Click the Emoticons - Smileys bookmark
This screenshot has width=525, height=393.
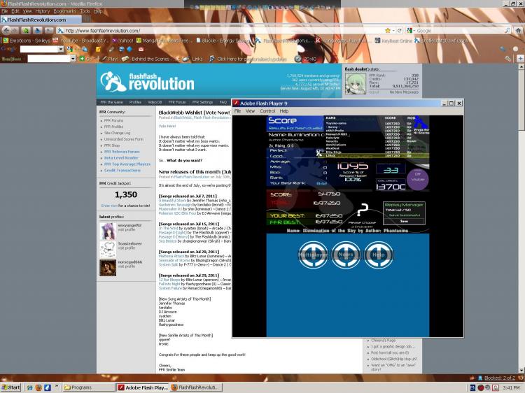point(26,41)
